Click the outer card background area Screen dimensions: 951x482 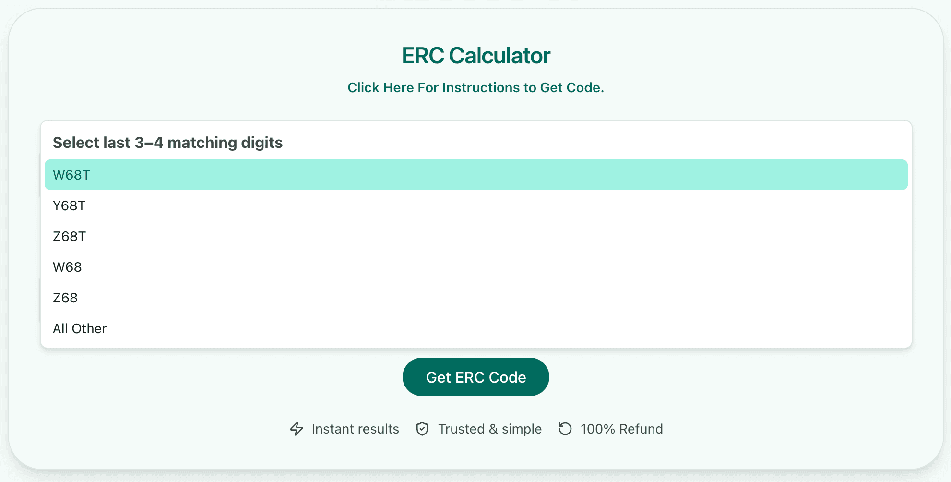point(475,461)
